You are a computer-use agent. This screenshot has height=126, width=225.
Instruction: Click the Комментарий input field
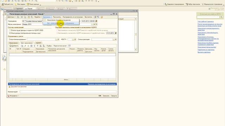[68, 92]
